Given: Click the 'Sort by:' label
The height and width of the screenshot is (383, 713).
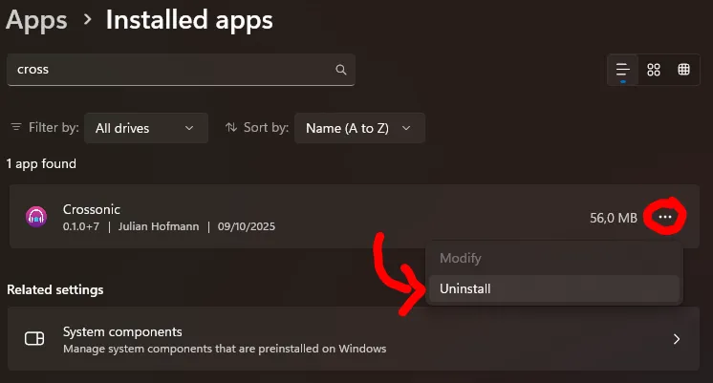Looking at the screenshot, I should (x=266, y=128).
